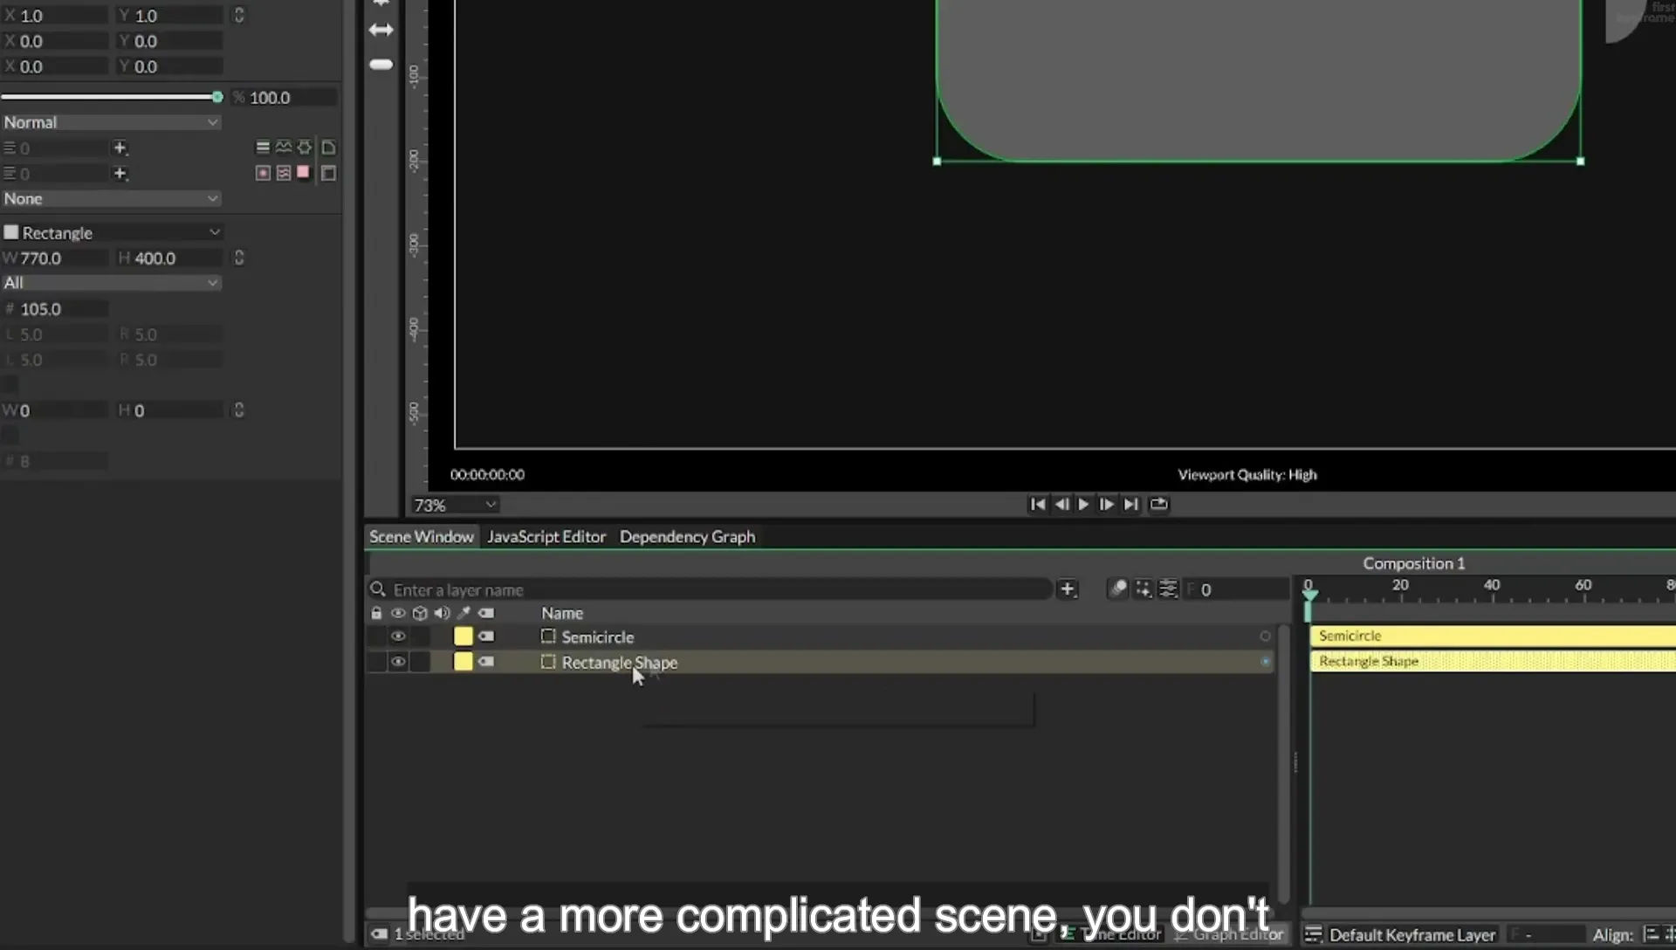Go to the first frame
1676x950 pixels.
1037,504
